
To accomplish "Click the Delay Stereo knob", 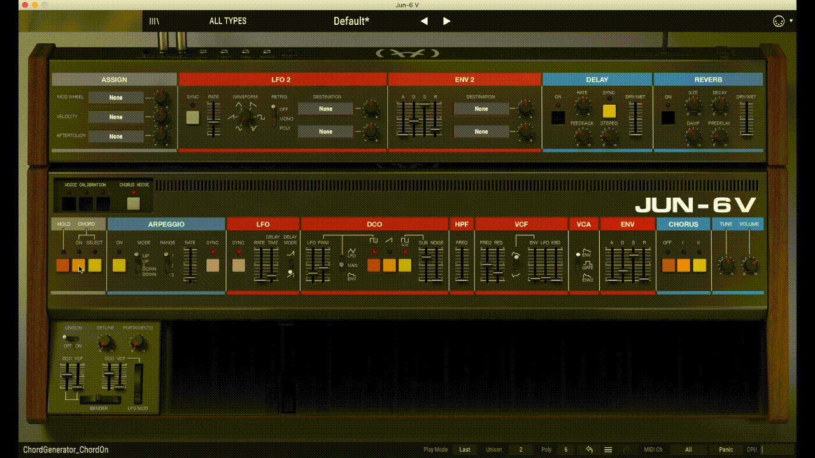I will [609, 135].
